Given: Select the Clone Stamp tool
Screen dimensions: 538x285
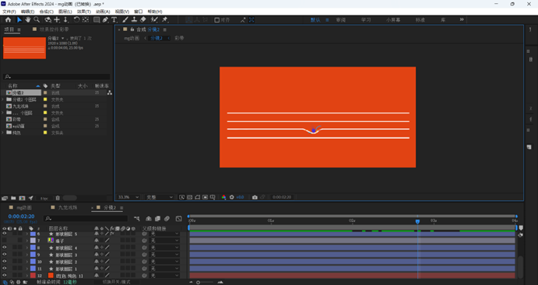Looking at the screenshot, I should pos(134,20).
